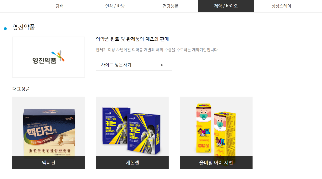
Task: Click the 사이트 방문하기 button
Action: 134,65
